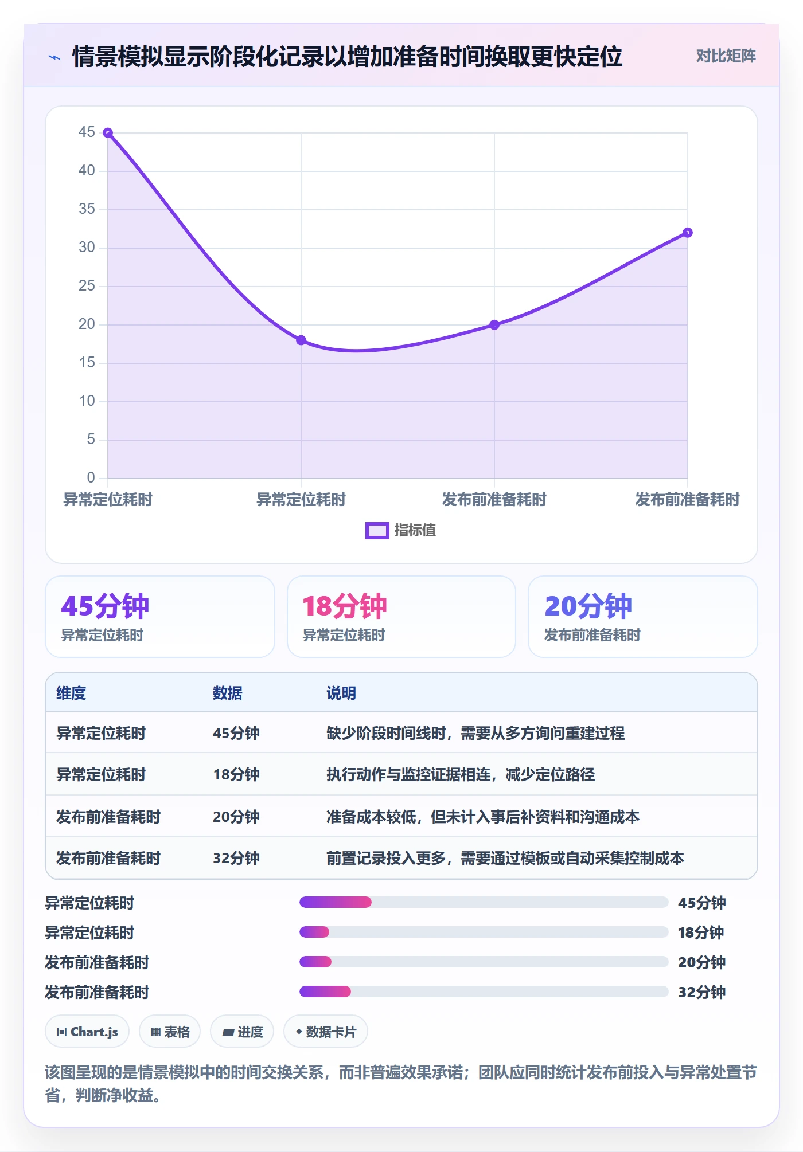Click the 维度 column header

(x=71, y=693)
